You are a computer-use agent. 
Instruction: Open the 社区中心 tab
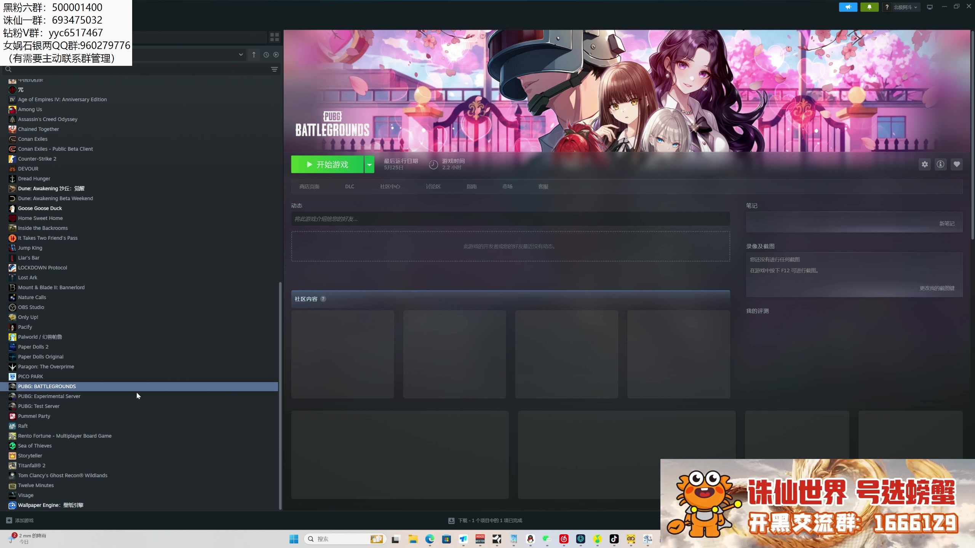click(390, 186)
